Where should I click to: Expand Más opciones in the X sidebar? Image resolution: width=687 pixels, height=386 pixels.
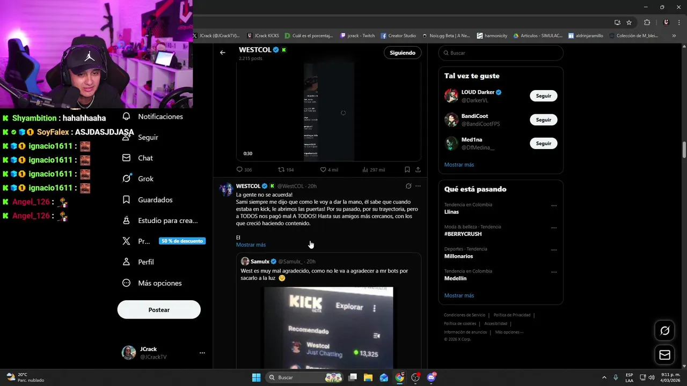pos(152,283)
